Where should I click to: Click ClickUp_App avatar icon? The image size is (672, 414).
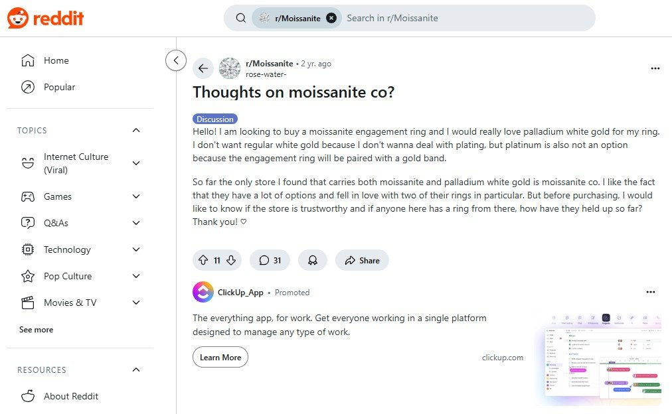pyautogui.click(x=203, y=292)
